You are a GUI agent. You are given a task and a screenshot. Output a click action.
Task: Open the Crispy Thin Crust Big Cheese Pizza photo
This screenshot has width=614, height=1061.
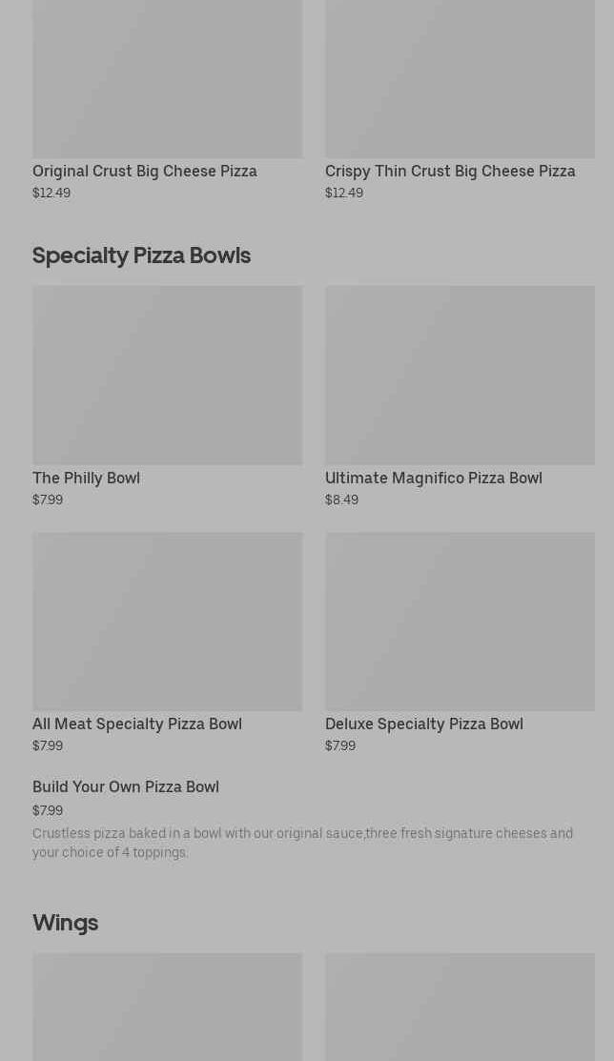click(460, 78)
